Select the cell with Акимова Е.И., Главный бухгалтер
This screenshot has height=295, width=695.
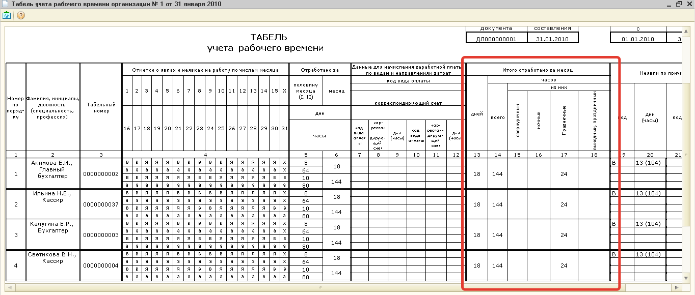click(x=53, y=173)
